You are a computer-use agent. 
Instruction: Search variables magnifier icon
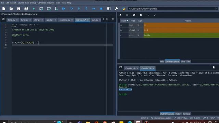point(147,15)
